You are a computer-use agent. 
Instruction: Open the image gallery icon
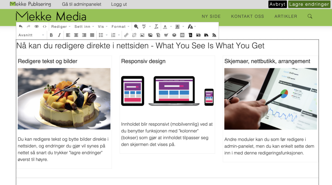coord(150,35)
